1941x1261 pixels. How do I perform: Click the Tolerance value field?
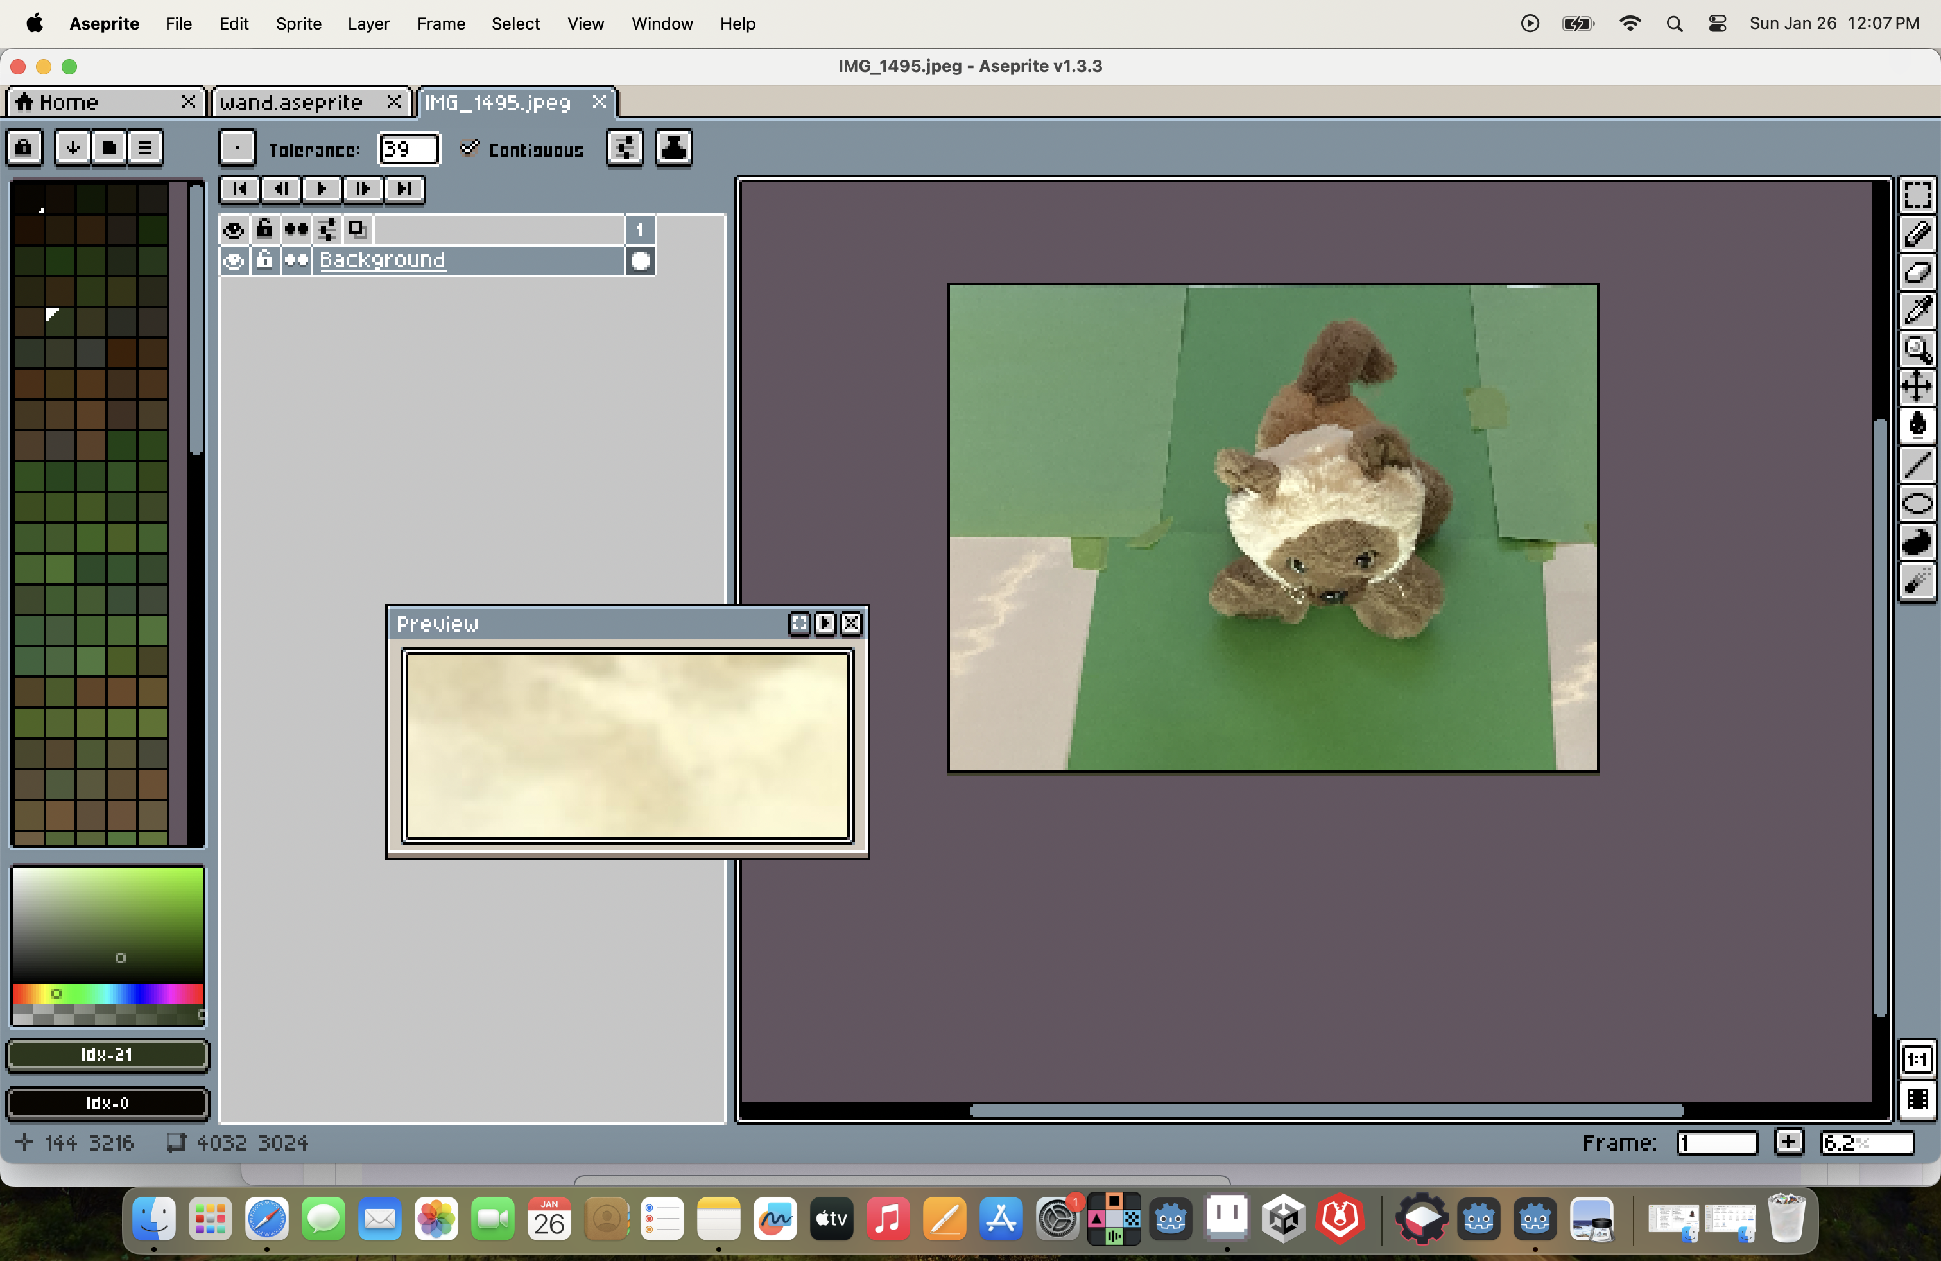408,149
